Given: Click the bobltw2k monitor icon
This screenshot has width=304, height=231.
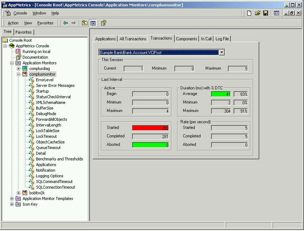Looking at the screenshot, I should pyautogui.click(x=25, y=193).
